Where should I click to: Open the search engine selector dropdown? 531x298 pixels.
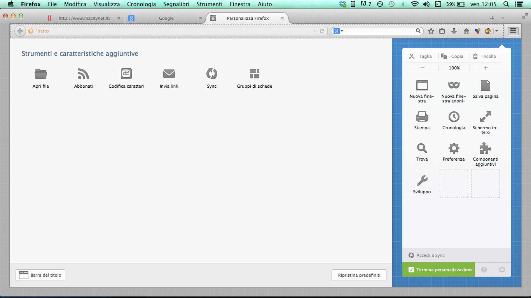339,31
